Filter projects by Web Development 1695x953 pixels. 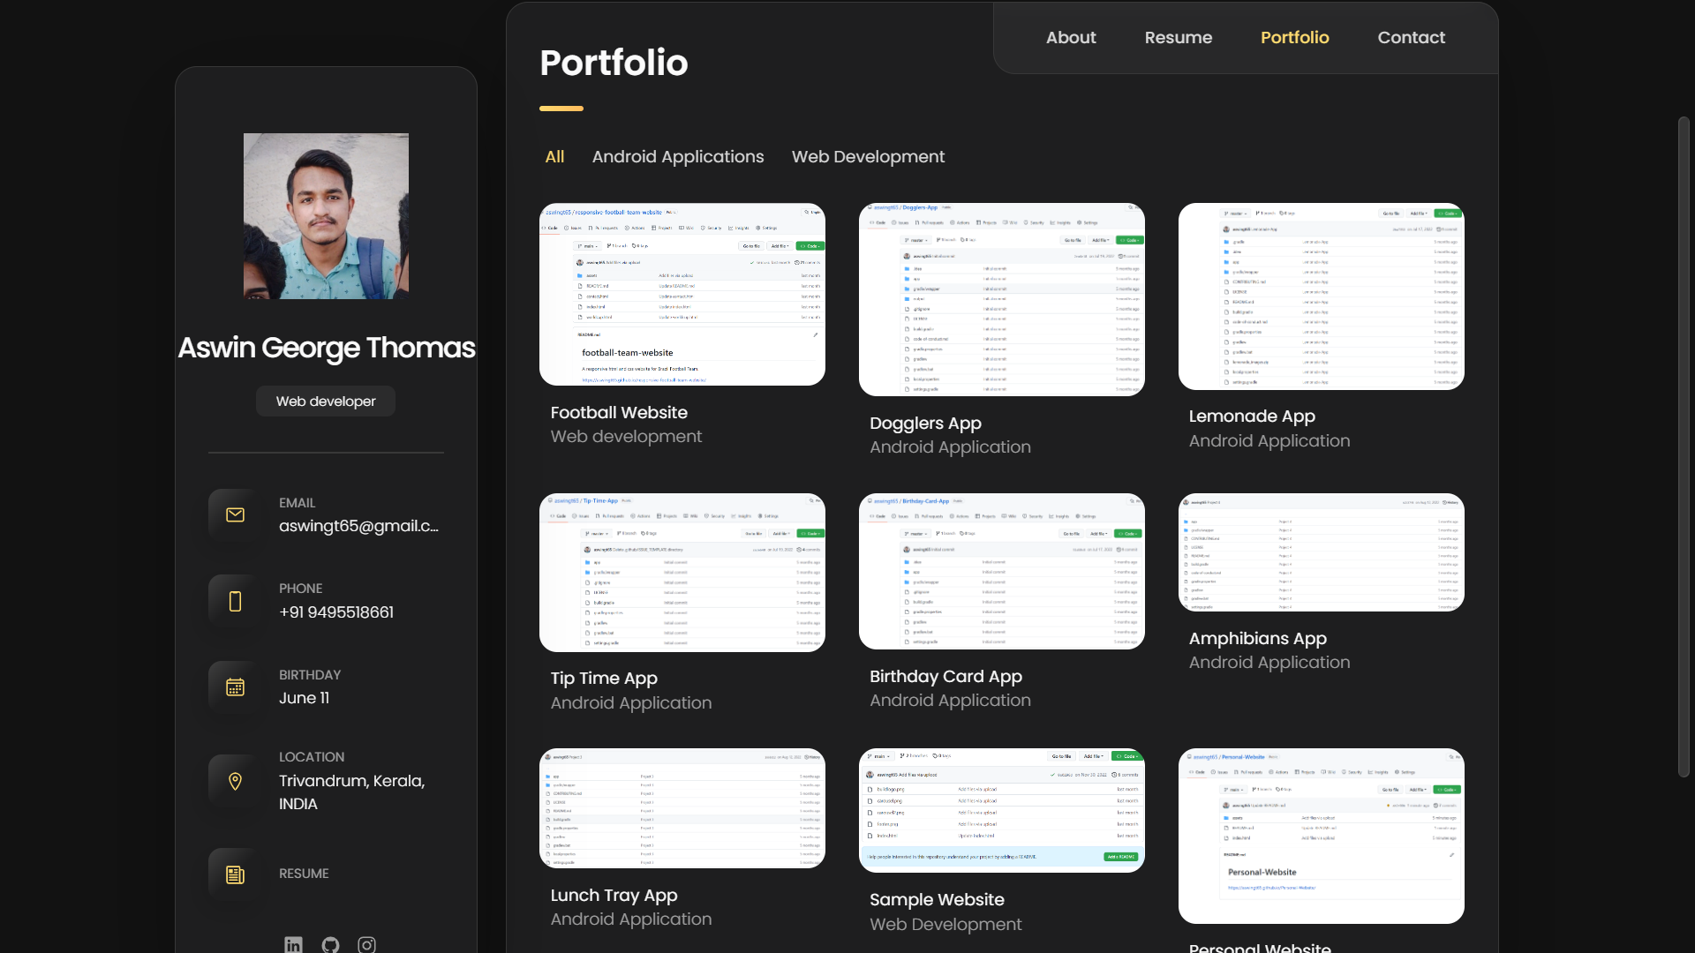pos(868,156)
